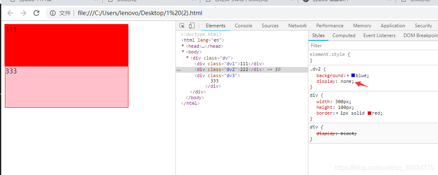This screenshot has height=175, width=438.
Task: Open the Elements tab
Action: coord(216,26)
